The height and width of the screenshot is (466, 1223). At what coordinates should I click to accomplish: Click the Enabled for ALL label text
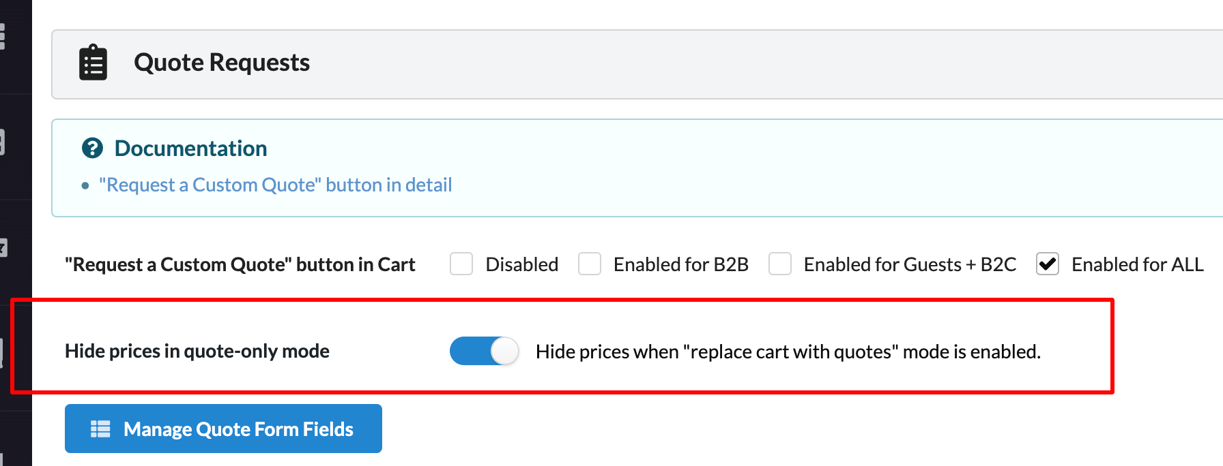coord(1138,264)
